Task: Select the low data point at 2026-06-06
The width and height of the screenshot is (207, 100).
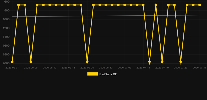Action: point(31,62)
